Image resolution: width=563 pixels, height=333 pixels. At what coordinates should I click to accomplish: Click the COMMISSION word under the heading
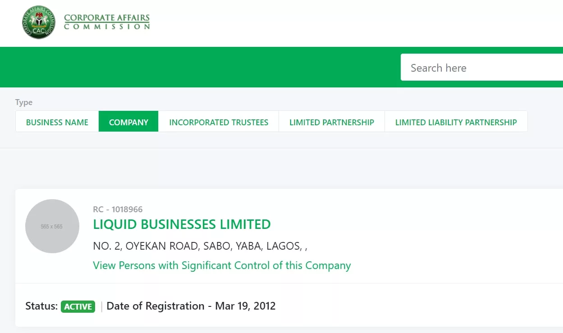pos(106,27)
